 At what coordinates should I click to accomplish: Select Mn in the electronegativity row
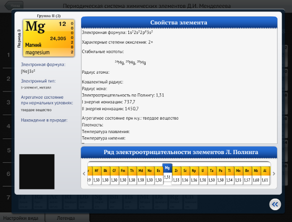[239, 170]
